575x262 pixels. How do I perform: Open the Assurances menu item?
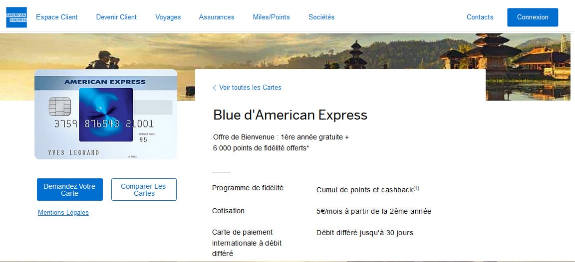(217, 17)
